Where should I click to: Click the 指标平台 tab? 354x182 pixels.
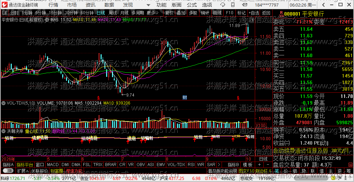(x=25, y=164)
